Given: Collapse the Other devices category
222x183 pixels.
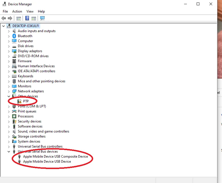Looking at the screenshot, I should tap(9, 96).
